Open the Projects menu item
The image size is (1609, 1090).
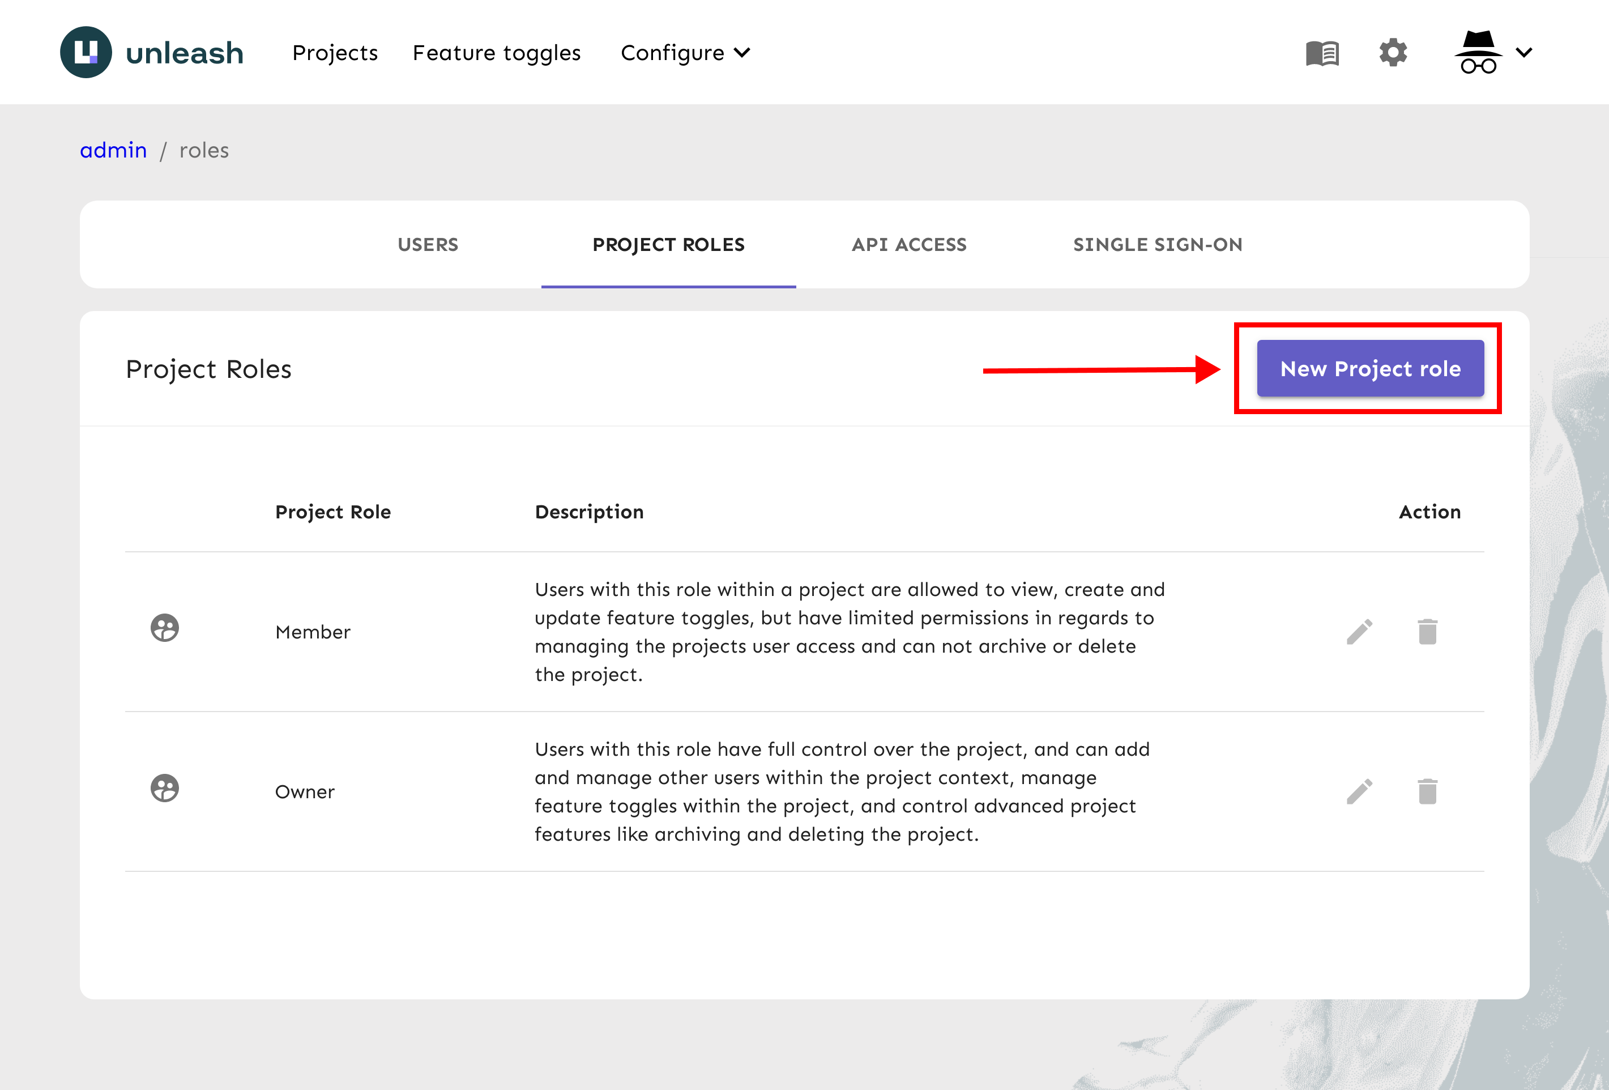334,53
